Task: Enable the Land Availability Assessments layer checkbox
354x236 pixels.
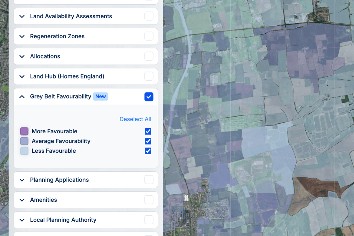Action: (x=149, y=16)
